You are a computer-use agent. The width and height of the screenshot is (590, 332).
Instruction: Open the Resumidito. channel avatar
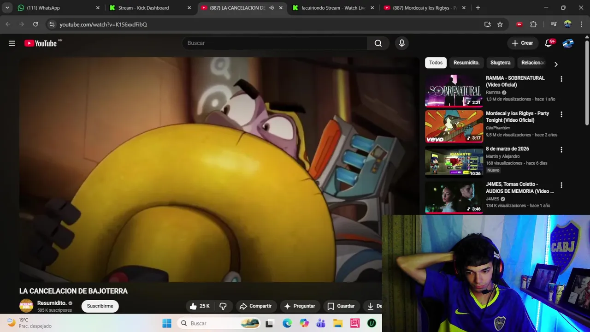tap(26, 306)
